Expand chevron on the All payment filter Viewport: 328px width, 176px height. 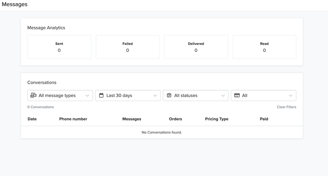click(x=291, y=96)
